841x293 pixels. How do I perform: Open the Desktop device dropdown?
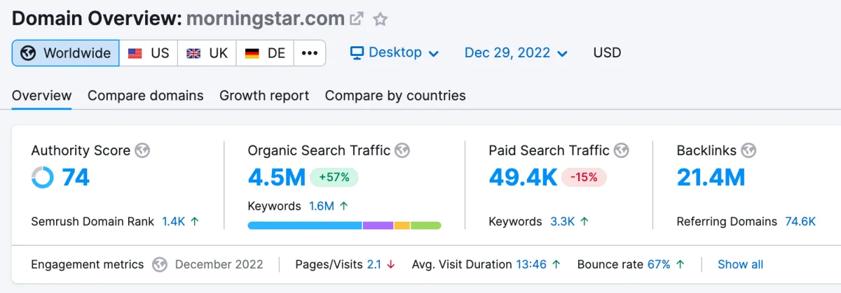pos(395,53)
